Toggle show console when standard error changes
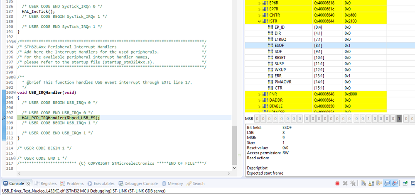The height and width of the screenshot is (195, 415). pos(394,183)
